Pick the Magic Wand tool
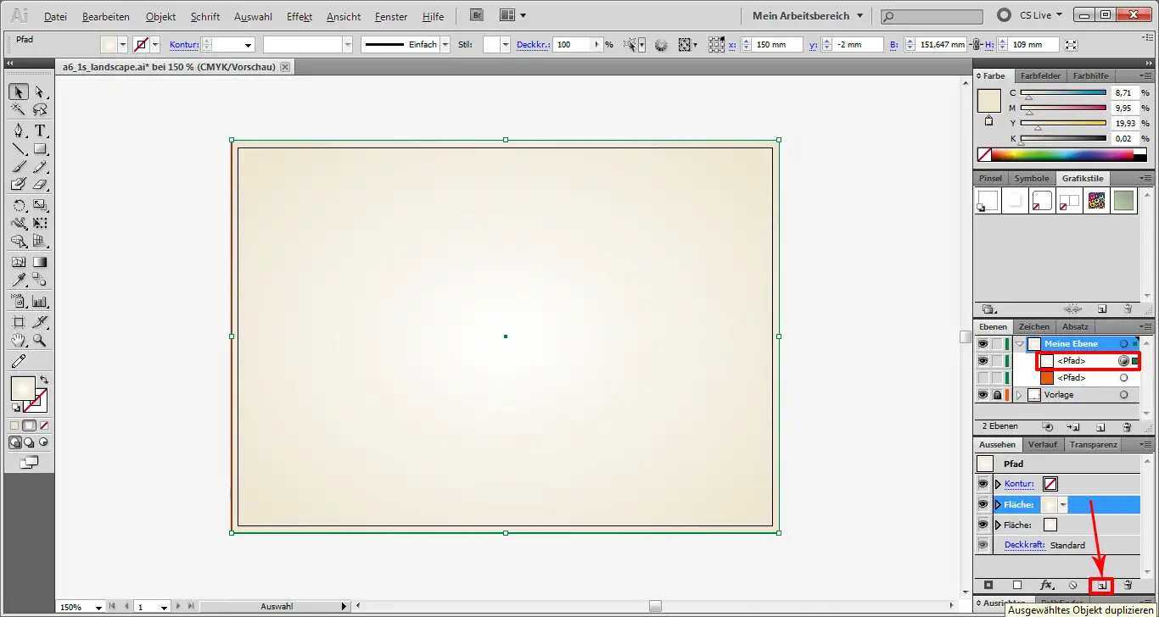Screen dimensions: 1159x617 tap(19, 110)
